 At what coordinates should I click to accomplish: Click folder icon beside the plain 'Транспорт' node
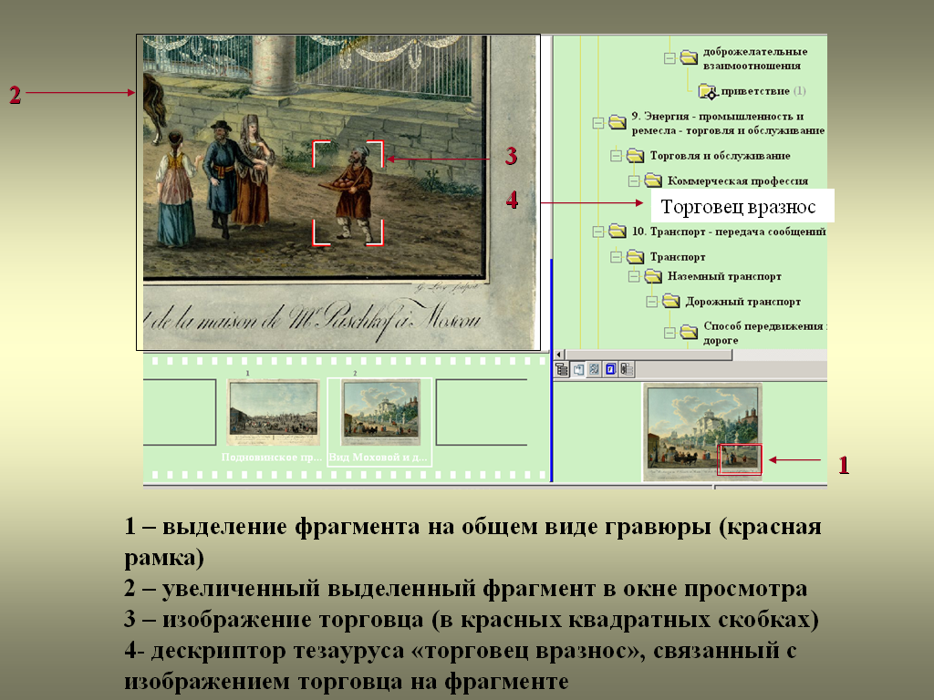pos(636,256)
